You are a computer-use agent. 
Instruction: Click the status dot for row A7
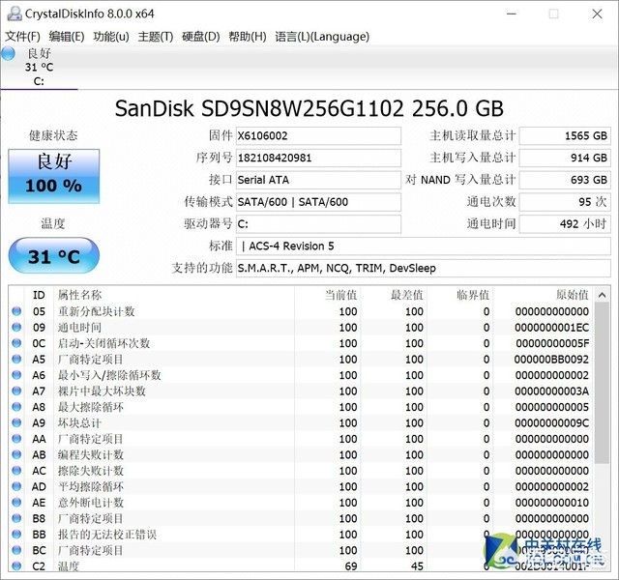[x=16, y=391]
